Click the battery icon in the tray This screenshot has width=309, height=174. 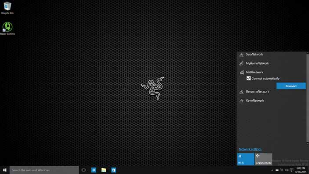277,170
